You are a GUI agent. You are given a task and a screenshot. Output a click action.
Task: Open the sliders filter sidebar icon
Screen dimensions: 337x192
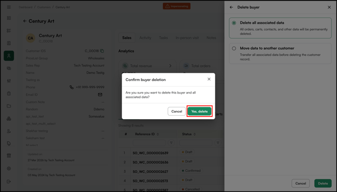pyautogui.click(x=9, y=81)
